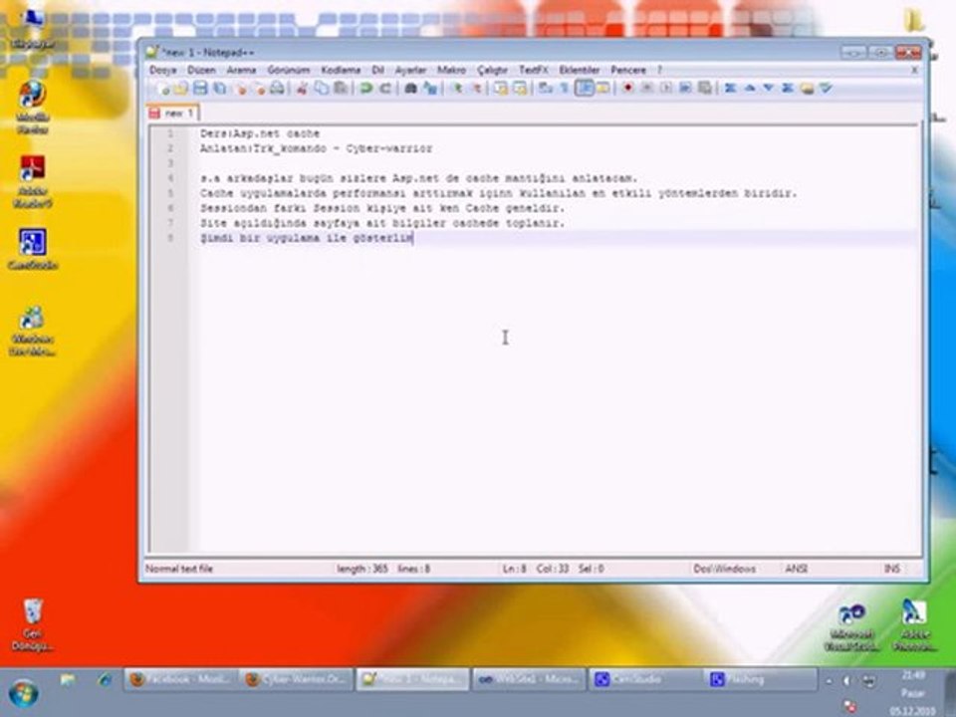Switch to CamStudio taskbar button

(x=644, y=679)
